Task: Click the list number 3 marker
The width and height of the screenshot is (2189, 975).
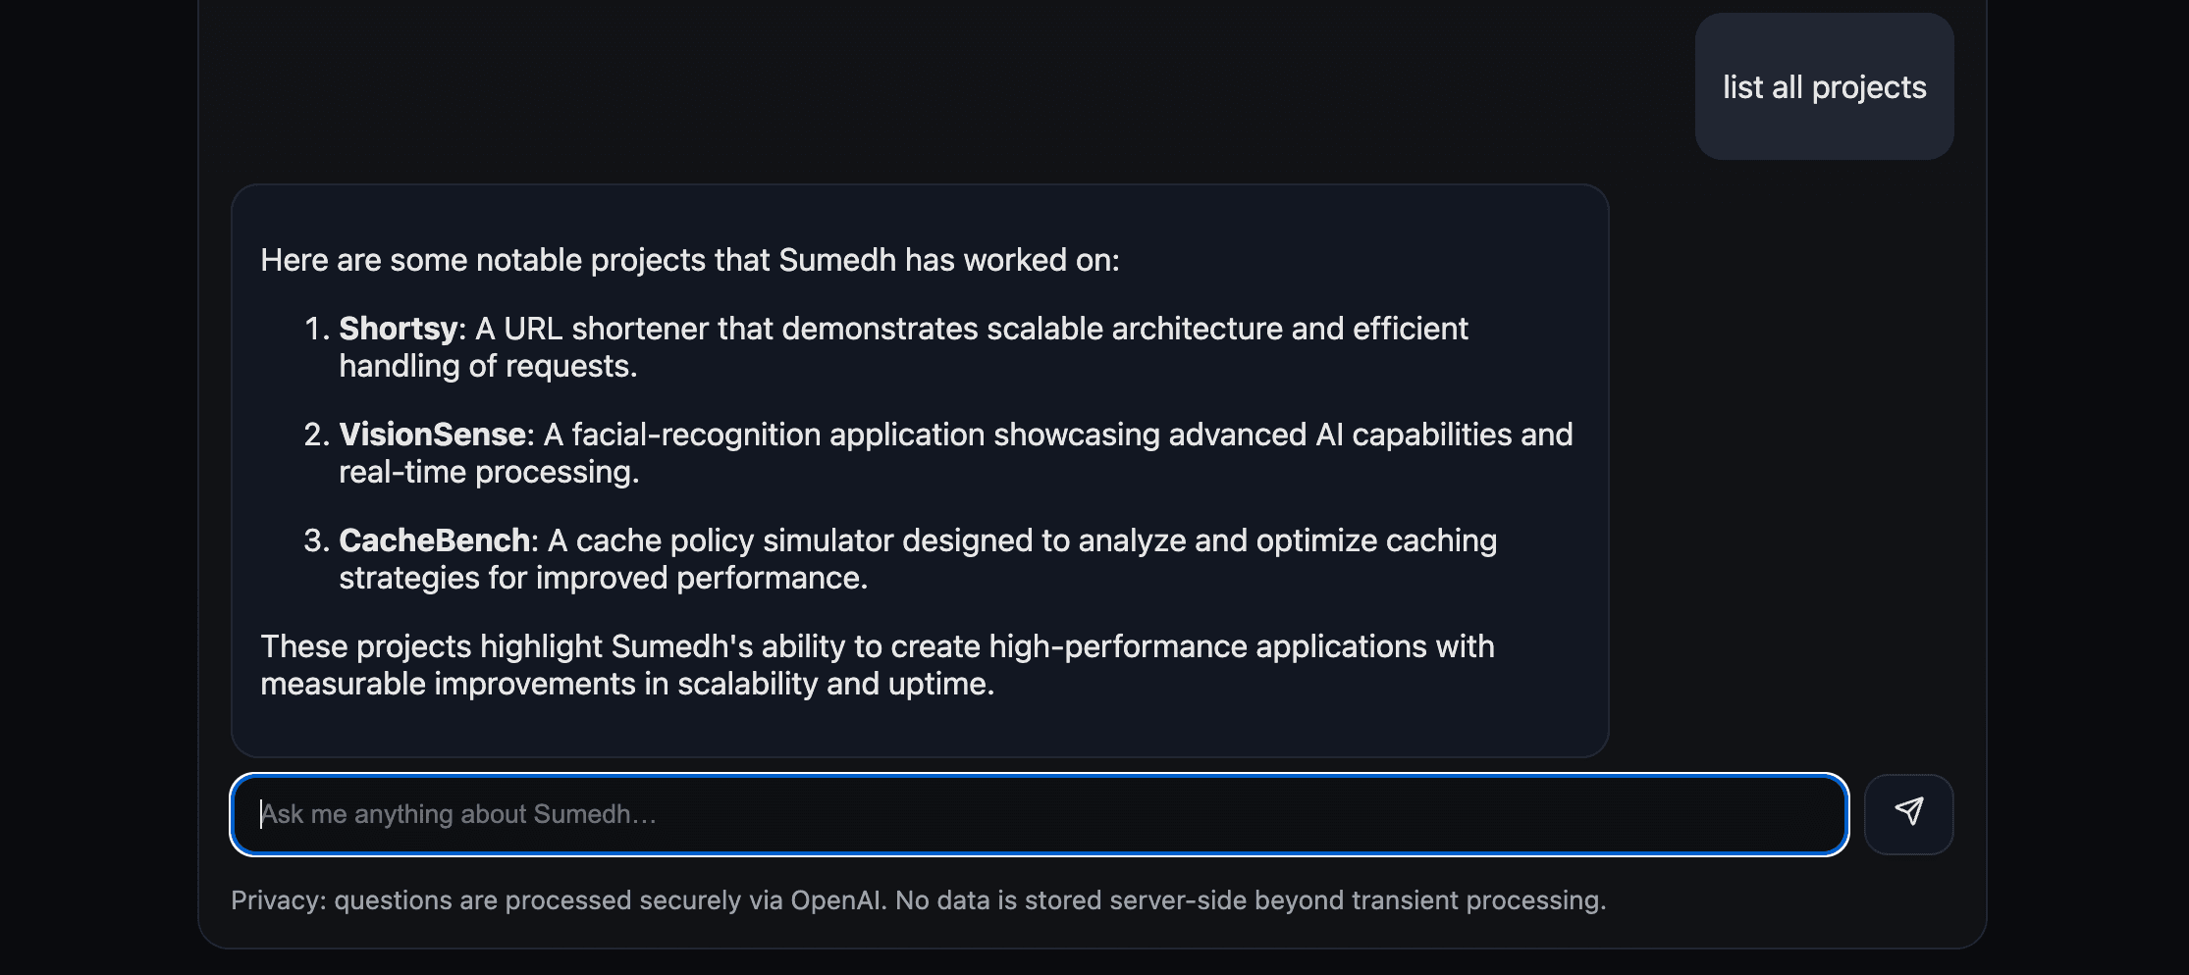Action: point(316,540)
